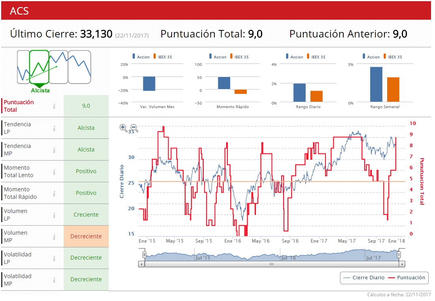
Task: Toggle IBEX 35 series in Var. Volumen Mes chart
Action: tap(163, 57)
